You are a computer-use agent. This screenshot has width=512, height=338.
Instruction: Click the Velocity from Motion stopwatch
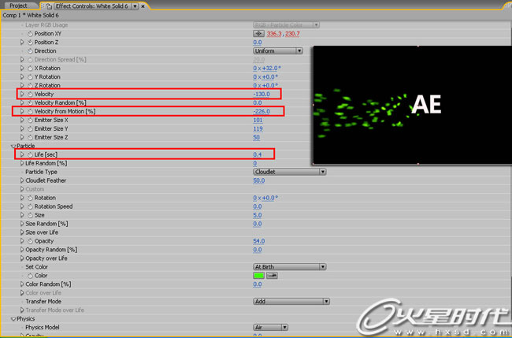point(30,112)
